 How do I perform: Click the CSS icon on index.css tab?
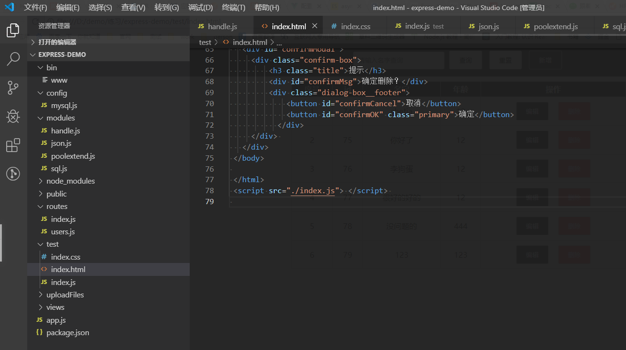click(x=334, y=26)
